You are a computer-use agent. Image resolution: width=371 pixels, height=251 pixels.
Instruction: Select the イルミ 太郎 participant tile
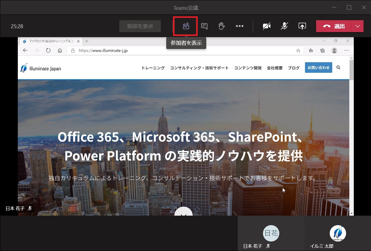click(338, 233)
